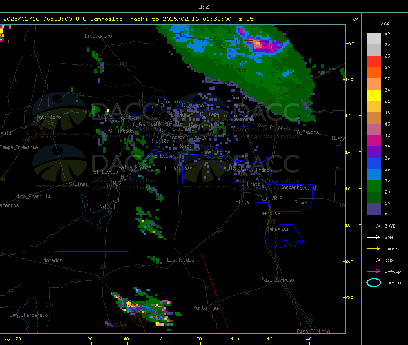Click the El_Desvio map label
This screenshot has width=408, height=345.
click(x=106, y=172)
